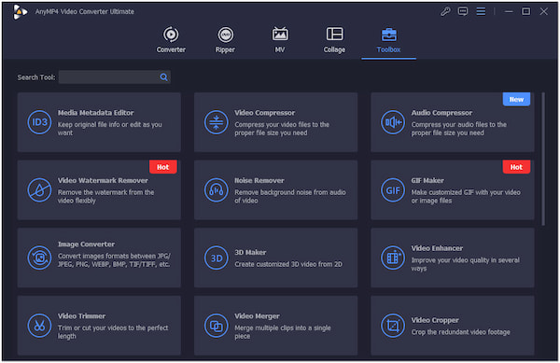Click the Video Compressor icon

pos(217,122)
